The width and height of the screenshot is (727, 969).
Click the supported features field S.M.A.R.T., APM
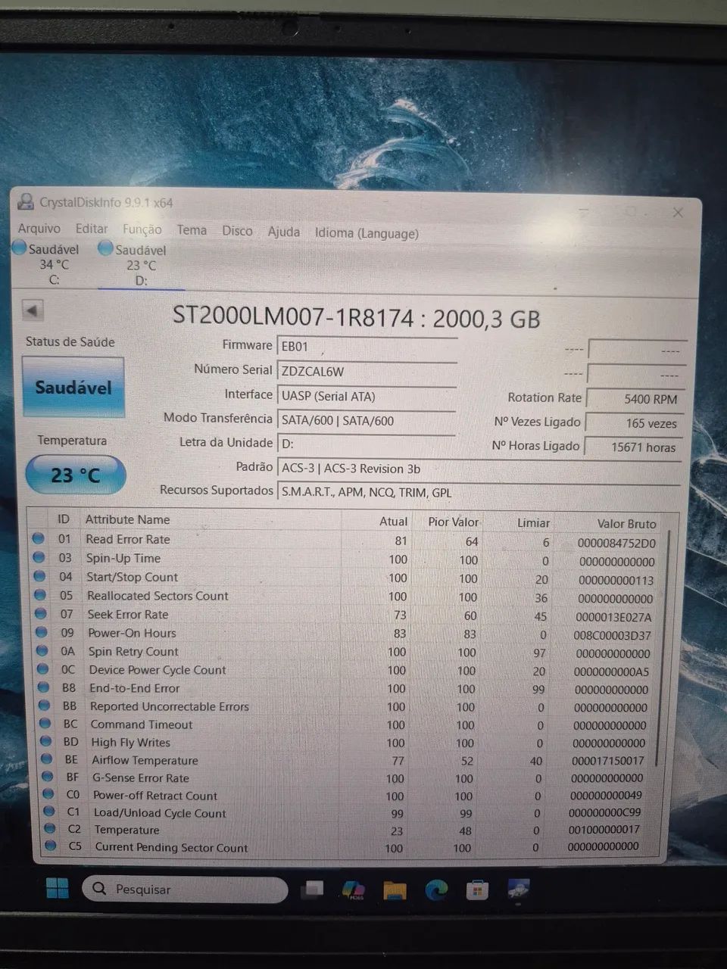pyautogui.click(x=479, y=492)
